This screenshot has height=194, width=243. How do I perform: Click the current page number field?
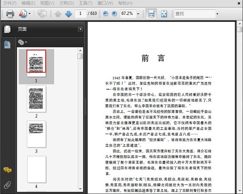click(x=81, y=14)
